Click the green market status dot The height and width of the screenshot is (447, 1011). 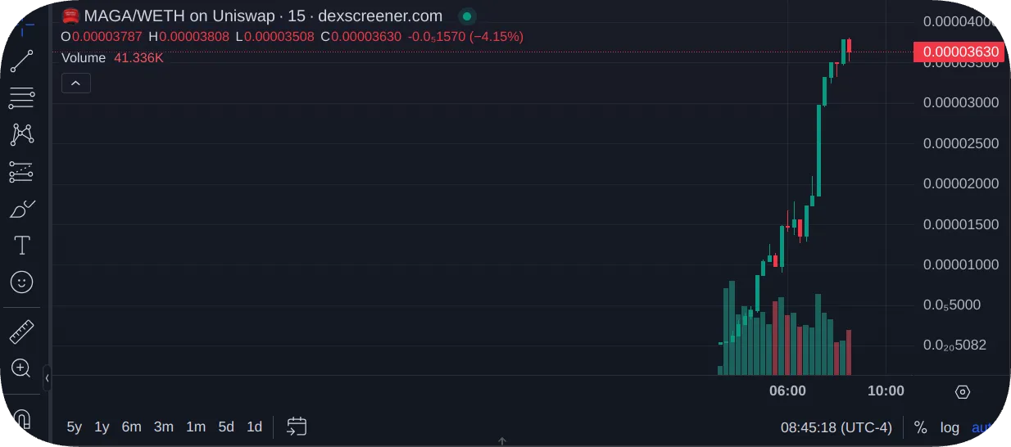(466, 16)
